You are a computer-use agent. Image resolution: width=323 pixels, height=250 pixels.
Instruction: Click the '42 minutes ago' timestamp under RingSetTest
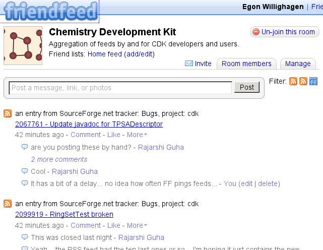click(x=39, y=225)
